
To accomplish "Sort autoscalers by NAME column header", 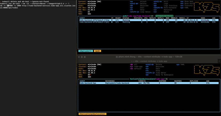I will pos(82,81).
